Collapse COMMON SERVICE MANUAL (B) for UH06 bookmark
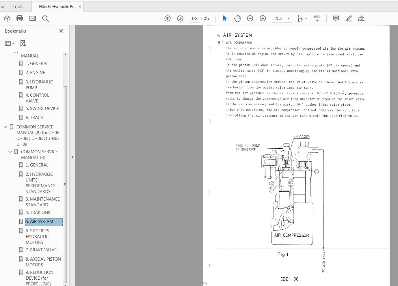 [x=5, y=127]
